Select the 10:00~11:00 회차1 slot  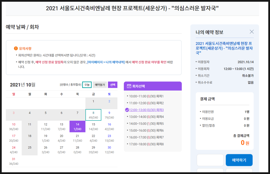pyautogui.click(x=146, y=96)
